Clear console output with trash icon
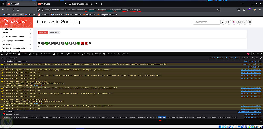The image size is (263, 129). [x=2, y=58]
